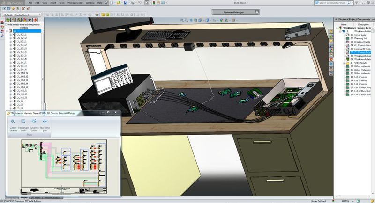
Task: Collapse the book node numbered 1 under the project
Action: click(x=341, y=31)
